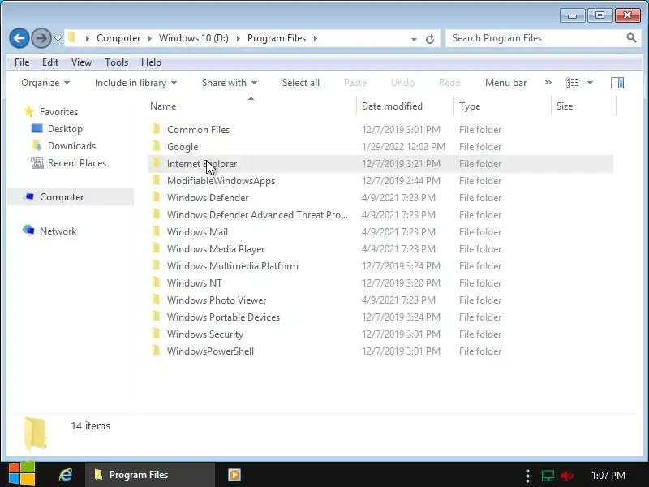
Task: Select the Windows NT folder icon
Action: tap(156, 282)
